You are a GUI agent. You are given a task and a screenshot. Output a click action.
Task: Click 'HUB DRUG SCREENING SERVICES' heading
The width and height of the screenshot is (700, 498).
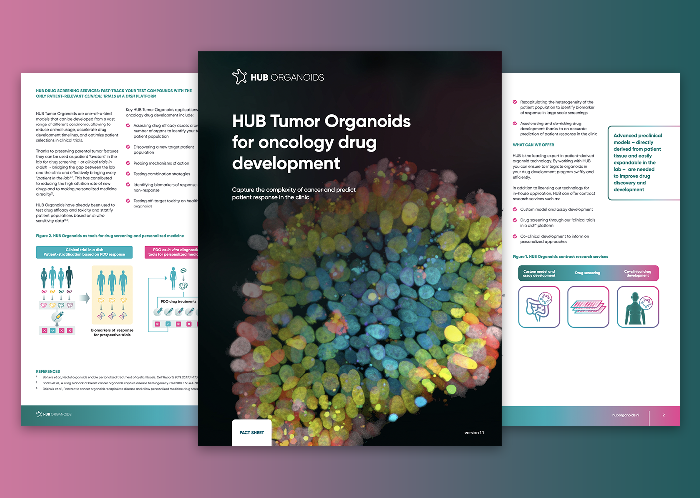[114, 93]
